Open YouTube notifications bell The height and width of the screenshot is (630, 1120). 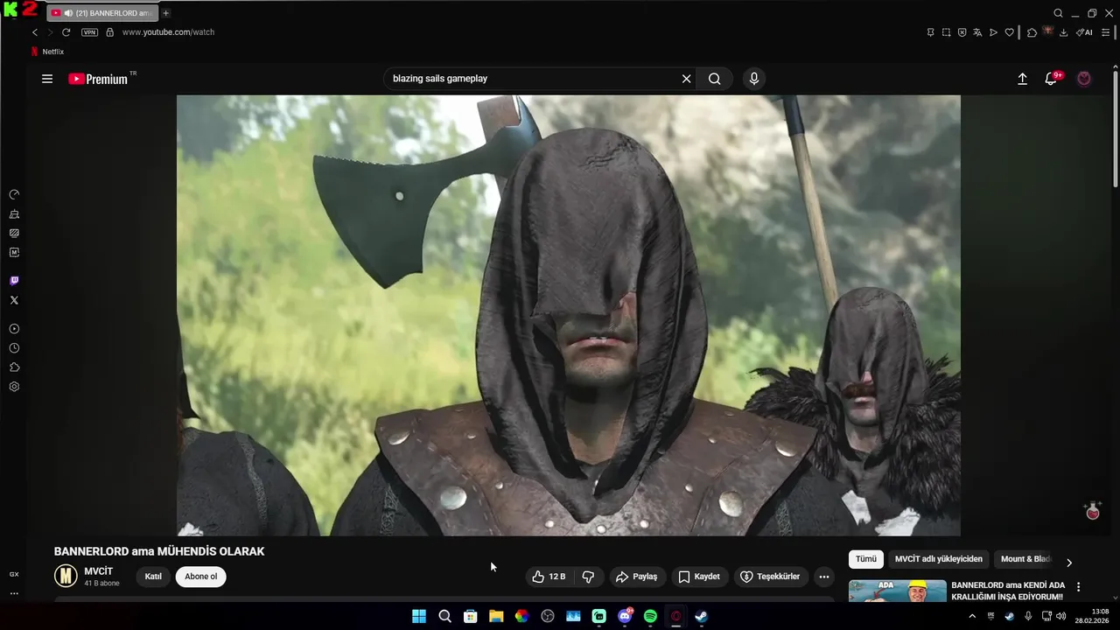1051,79
